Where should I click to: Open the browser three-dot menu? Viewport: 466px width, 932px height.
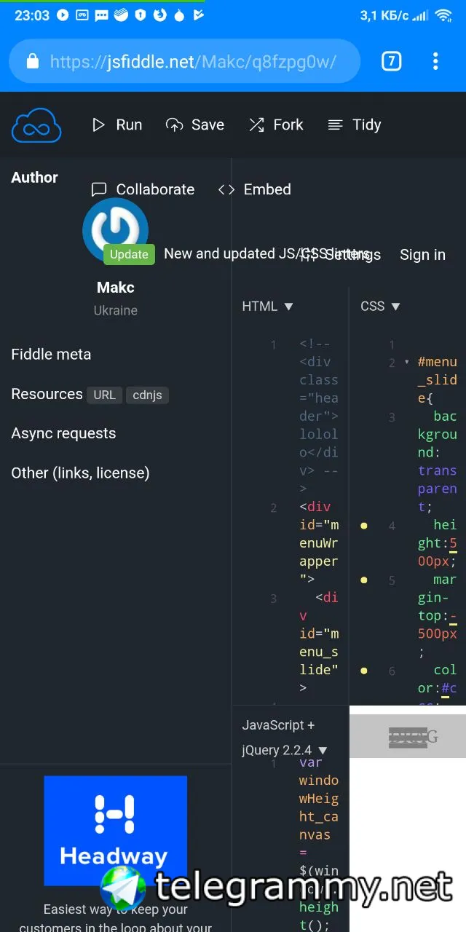pos(435,61)
